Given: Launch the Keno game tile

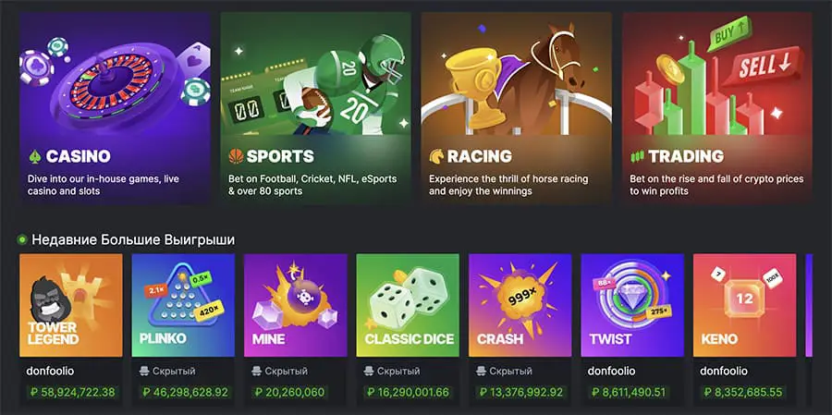Looking at the screenshot, I should click(745, 305).
